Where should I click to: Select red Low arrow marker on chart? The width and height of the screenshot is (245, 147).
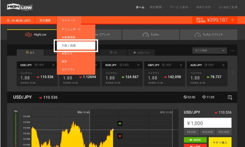click(120, 136)
